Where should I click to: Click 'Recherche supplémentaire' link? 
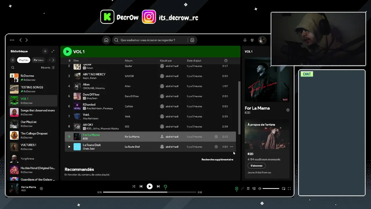tap(217, 159)
